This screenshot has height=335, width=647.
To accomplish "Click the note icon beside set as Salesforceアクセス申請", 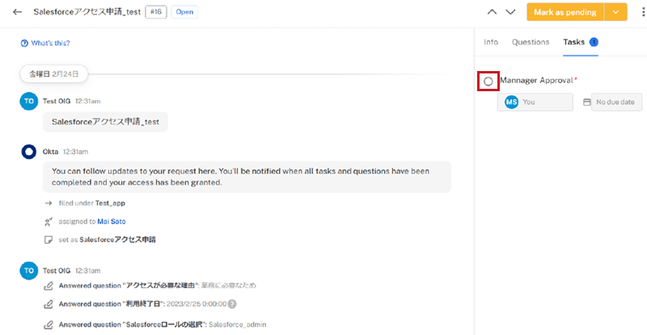I will (49, 240).
